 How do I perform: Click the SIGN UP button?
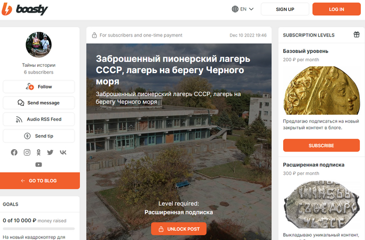pyautogui.click(x=285, y=9)
